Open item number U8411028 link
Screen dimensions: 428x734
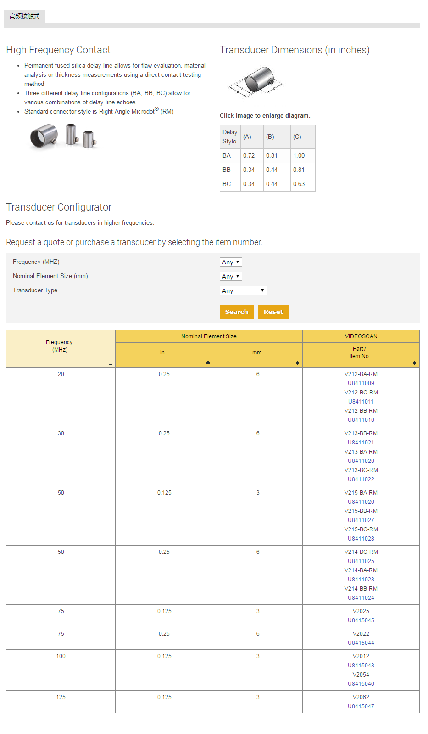tap(361, 539)
